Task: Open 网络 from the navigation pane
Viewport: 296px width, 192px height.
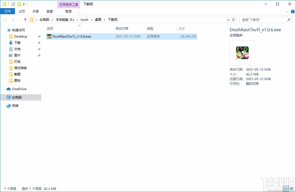Action: 15,106
